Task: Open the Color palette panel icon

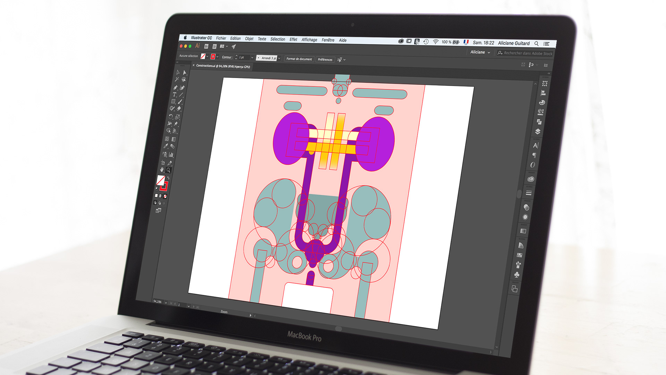Action: point(542,103)
